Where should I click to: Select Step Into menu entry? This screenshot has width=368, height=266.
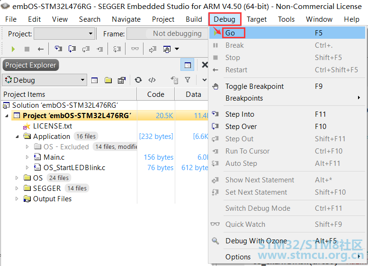(x=287, y=114)
